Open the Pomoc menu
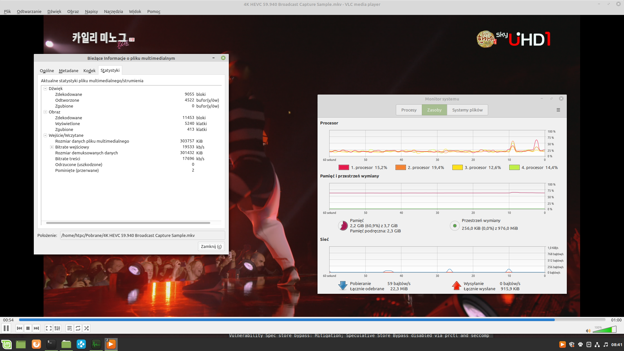This screenshot has height=351, width=624. click(154, 11)
